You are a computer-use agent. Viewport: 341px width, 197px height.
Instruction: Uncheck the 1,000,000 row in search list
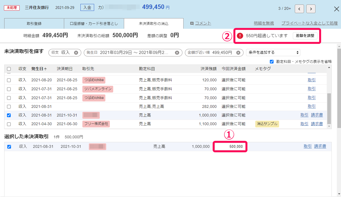point(9,115)
